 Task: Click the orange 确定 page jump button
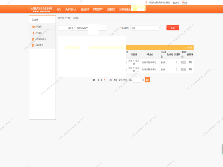(x=147, y=80)
